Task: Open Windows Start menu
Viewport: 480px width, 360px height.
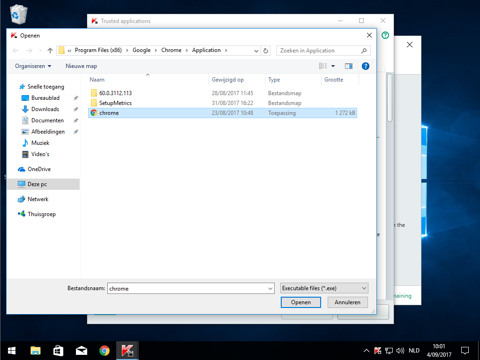Action: 12,351
